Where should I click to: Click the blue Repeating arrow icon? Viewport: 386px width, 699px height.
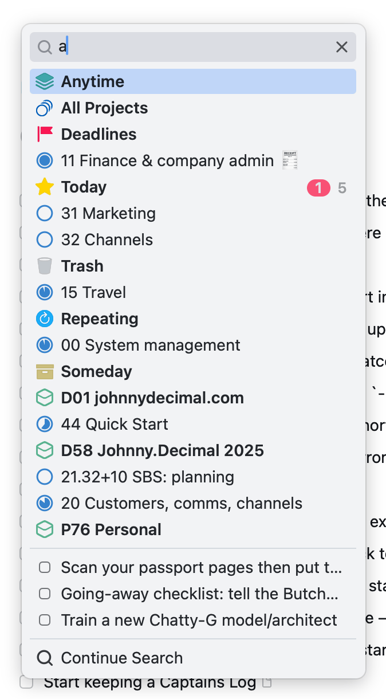[44, 319]
